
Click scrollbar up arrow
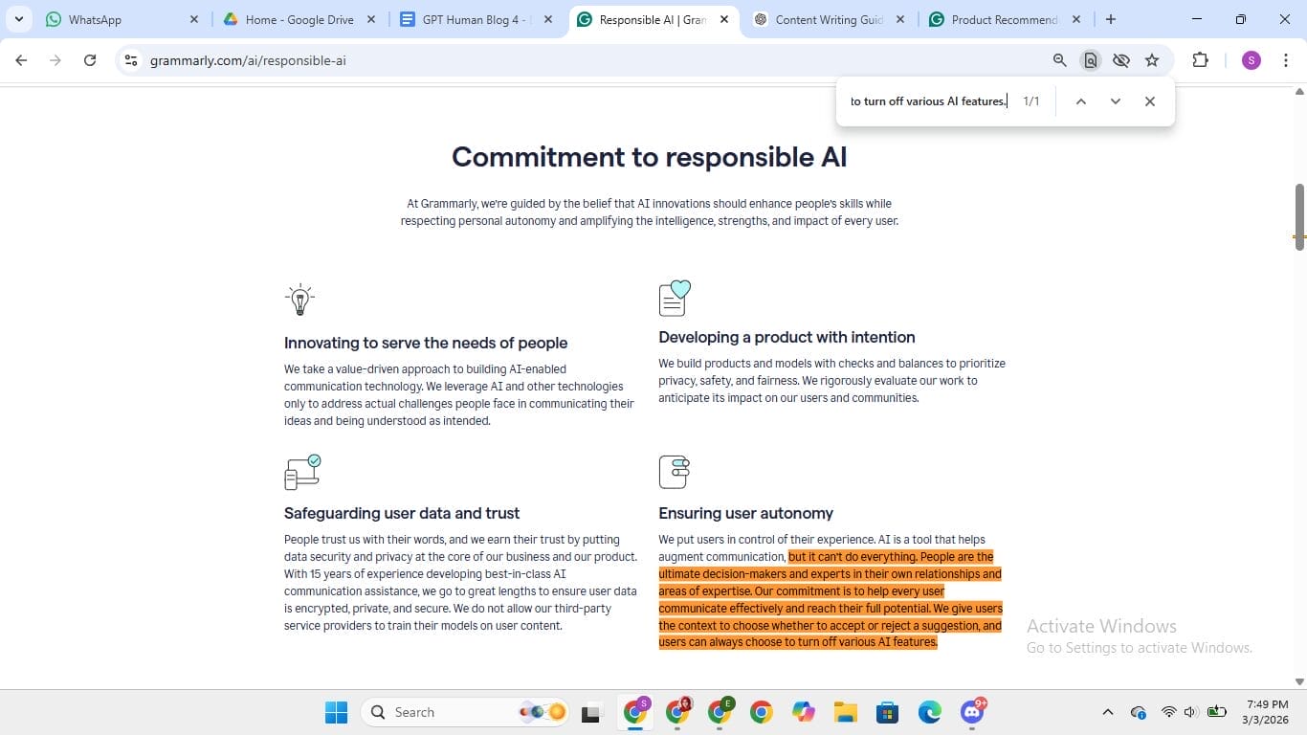pos(1299,92)
